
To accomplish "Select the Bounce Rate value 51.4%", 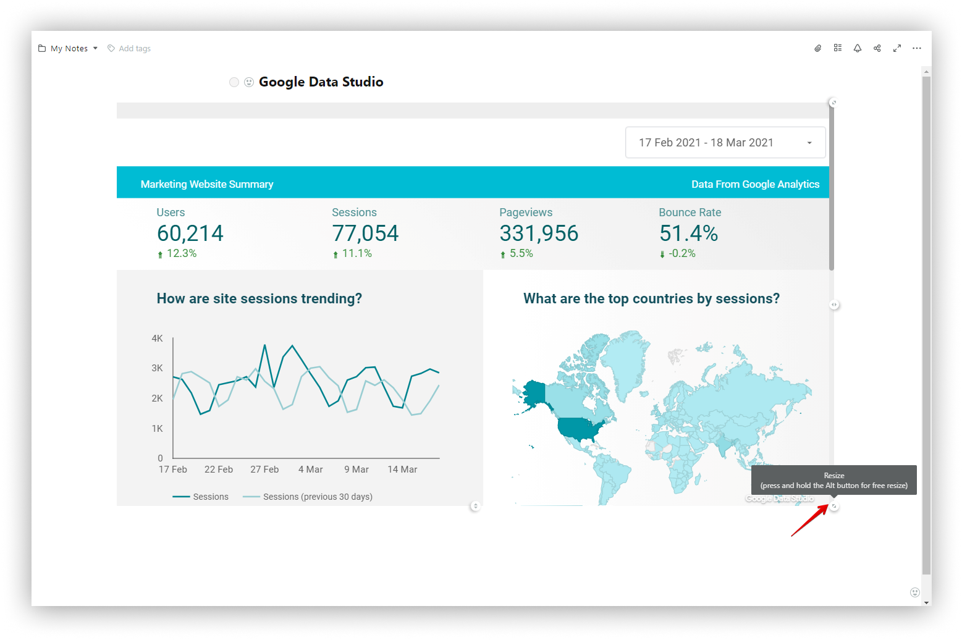I will 688,234.
